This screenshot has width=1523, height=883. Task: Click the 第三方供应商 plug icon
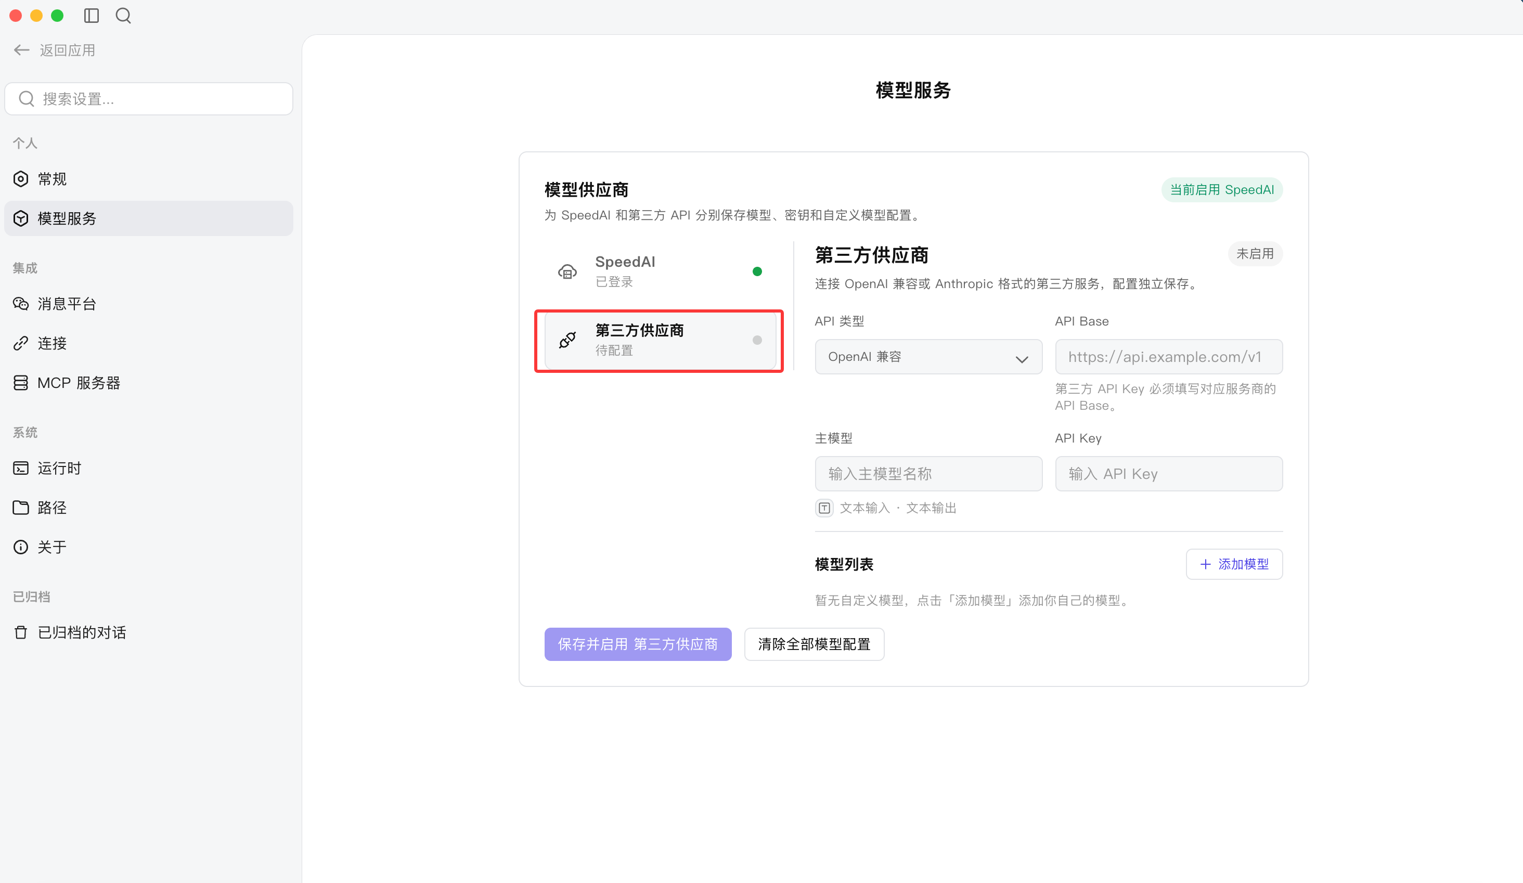click(567, 340)
